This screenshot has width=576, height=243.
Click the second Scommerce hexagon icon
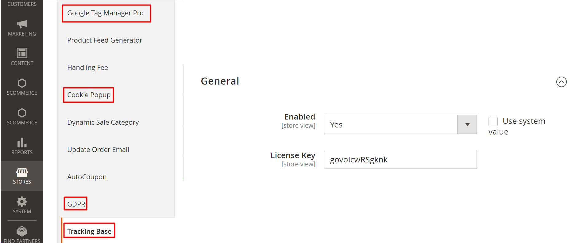coord(22,113)
